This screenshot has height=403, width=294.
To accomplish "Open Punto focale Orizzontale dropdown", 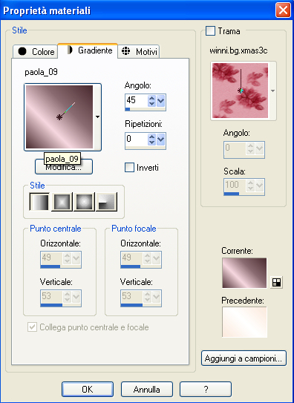I will 157,258.
